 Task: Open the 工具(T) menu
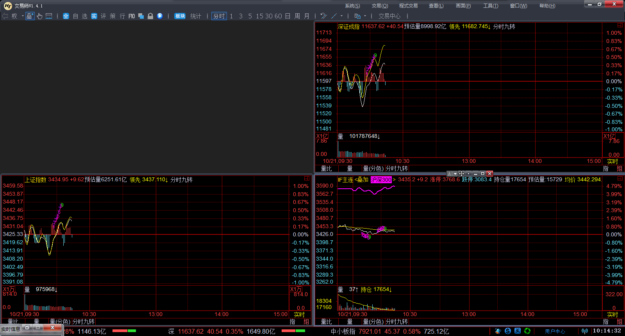pos(490,5)
